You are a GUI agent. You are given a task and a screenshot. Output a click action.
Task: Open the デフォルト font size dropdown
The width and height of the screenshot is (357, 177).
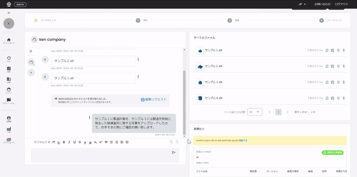pyautogui.click(x=42, y=142)
